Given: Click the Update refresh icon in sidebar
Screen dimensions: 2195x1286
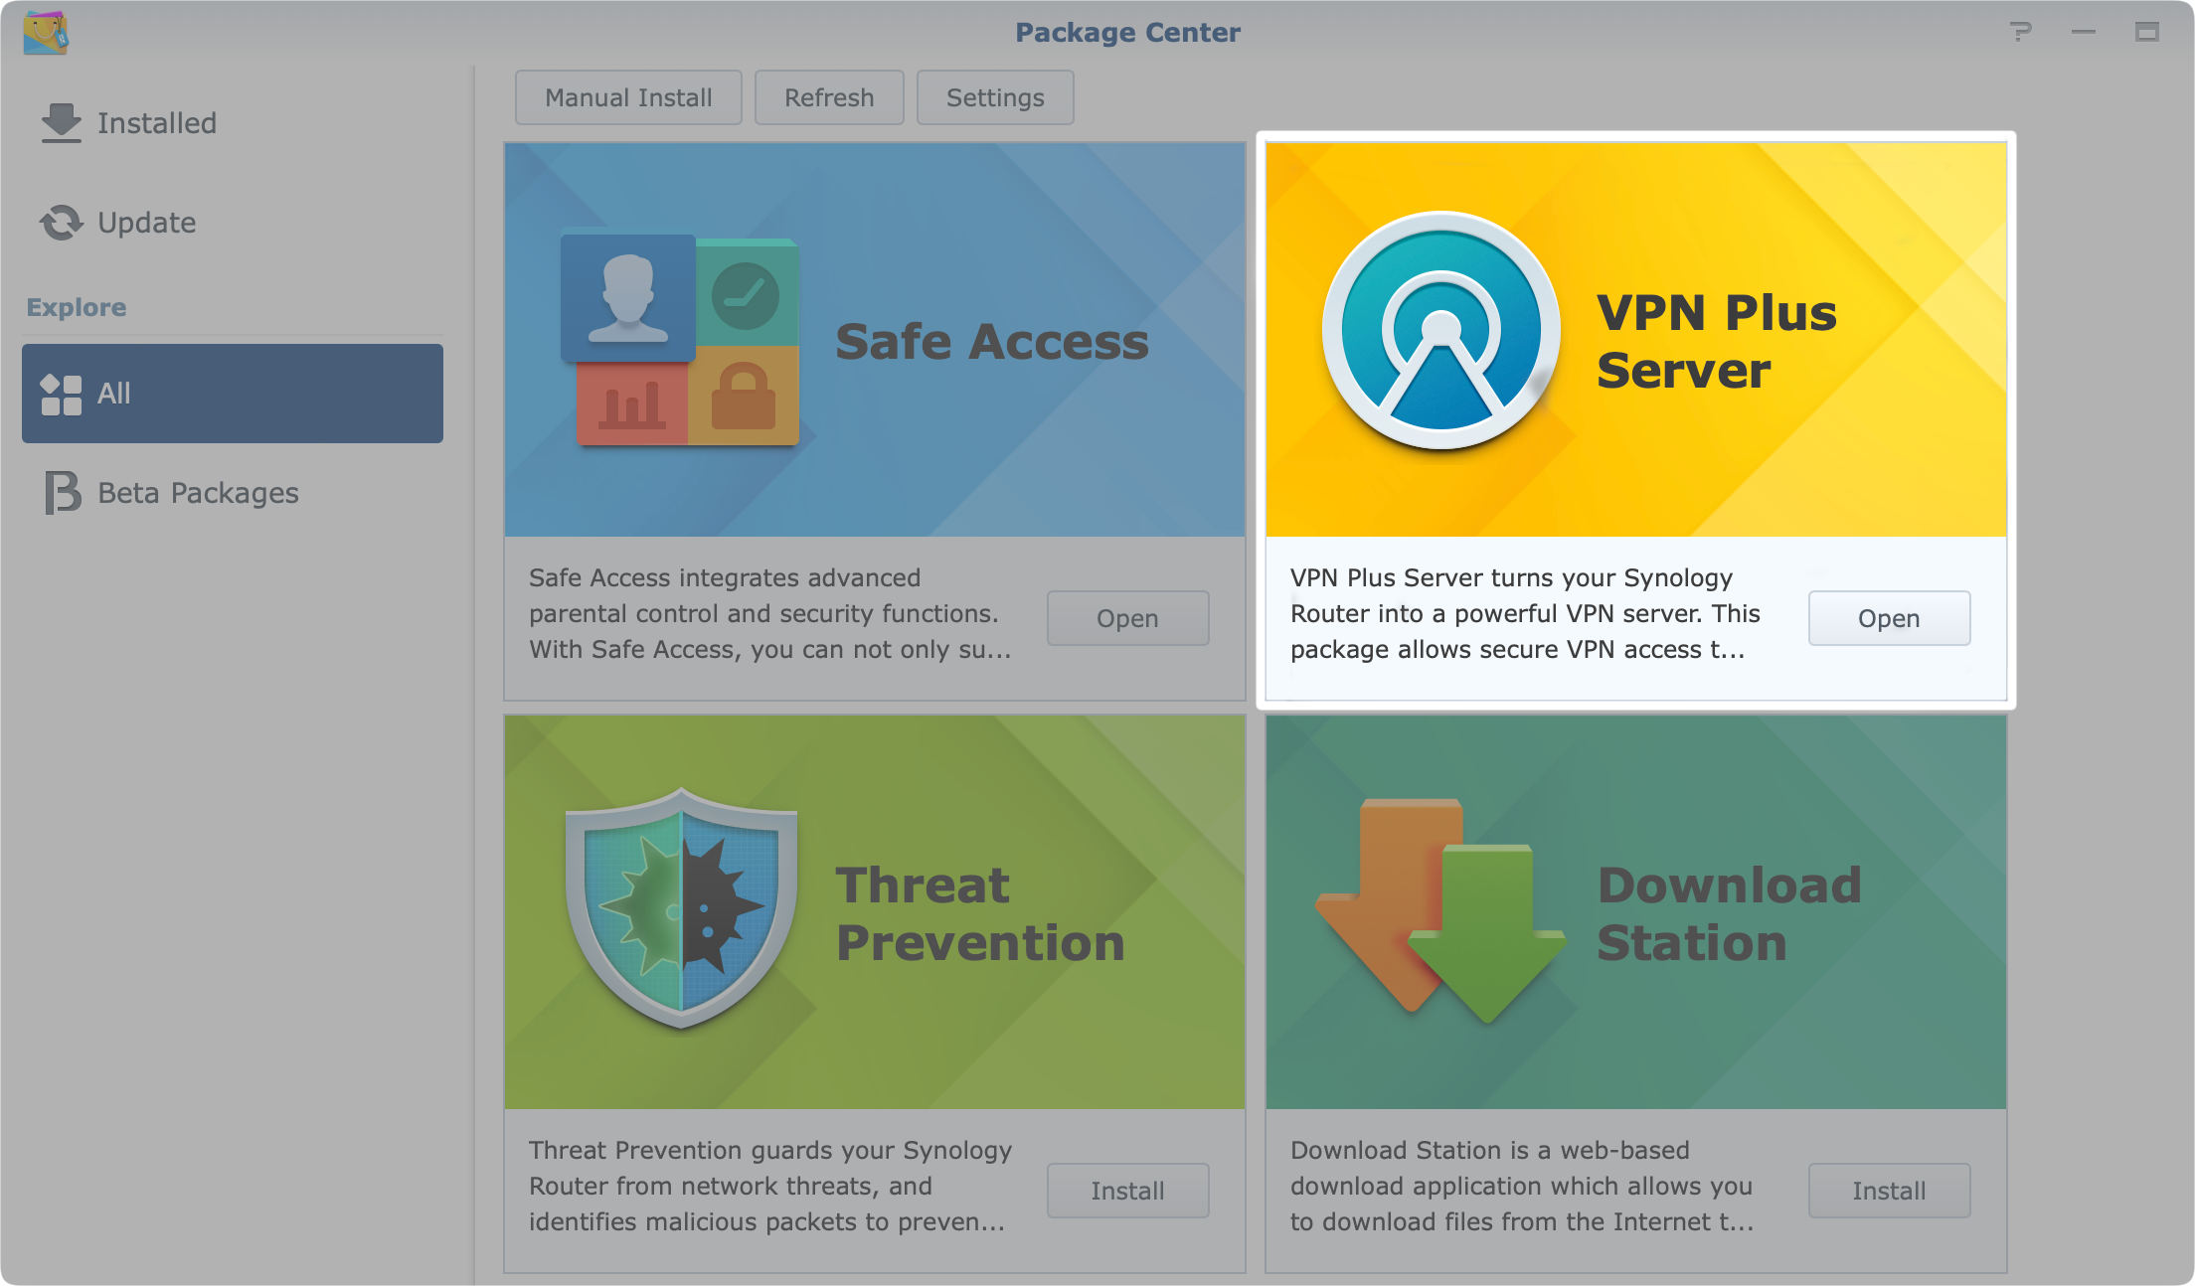Looking at the screenshot, I should (x=61, y=222).
